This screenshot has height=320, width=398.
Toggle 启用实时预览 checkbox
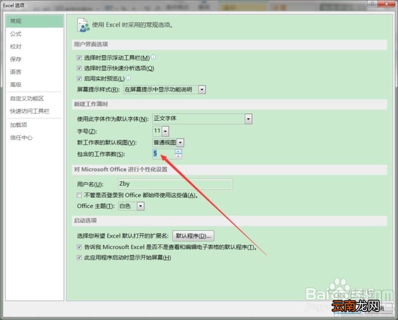coord(79,79)
